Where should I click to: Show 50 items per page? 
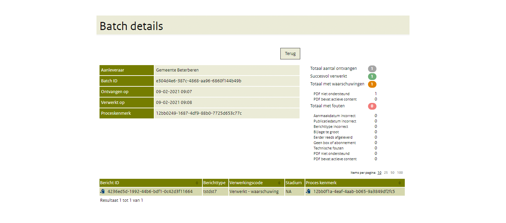click(x=392, y=173)
